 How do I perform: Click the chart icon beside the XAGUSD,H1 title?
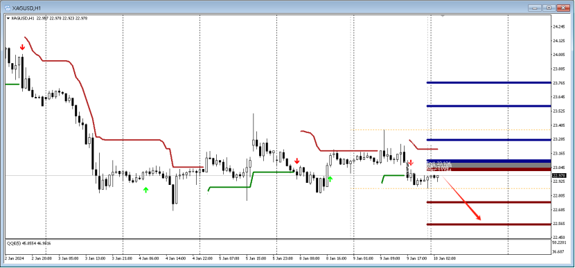point(7,8)
